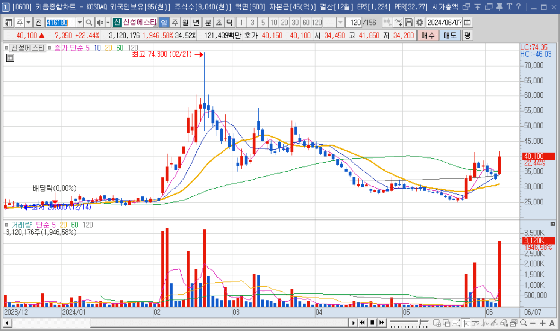
Task: Select minute (분) chart period
Action: (x=208, y=23)
